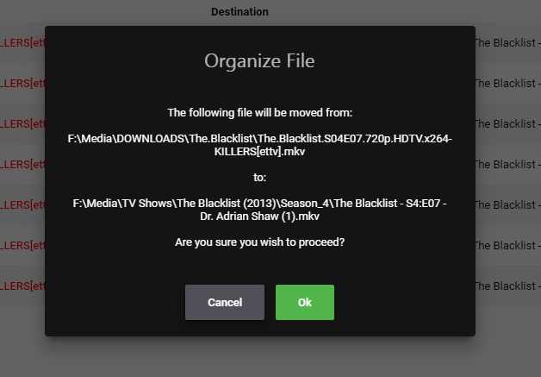Cancel the organize file dialog
Image resolution: width=541 pixels, height=377 pixels.
pyautogui.click(x=224, y=303)
